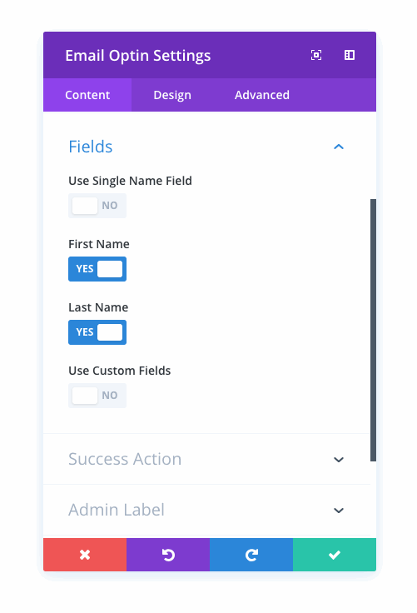This screenshot has height=613, width=417.
Task: Disable the Last Name toggle
Action: click(97, 332)
